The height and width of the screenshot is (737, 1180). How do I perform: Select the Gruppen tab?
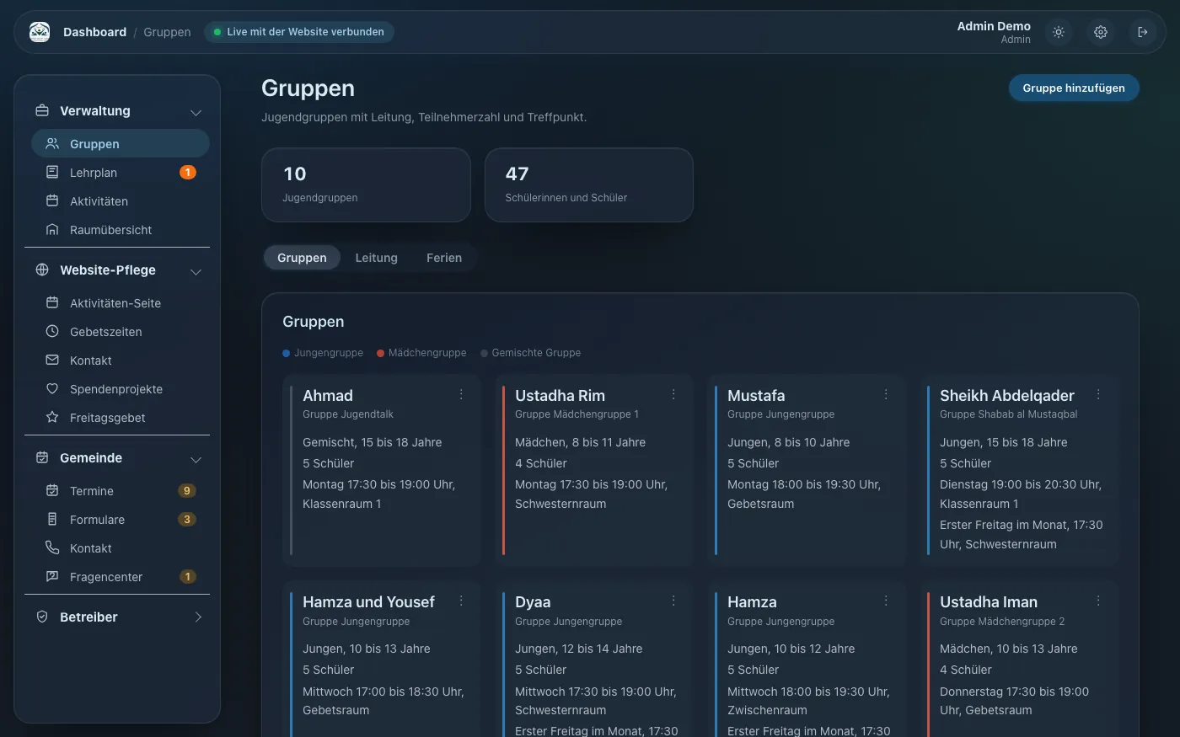302,258
